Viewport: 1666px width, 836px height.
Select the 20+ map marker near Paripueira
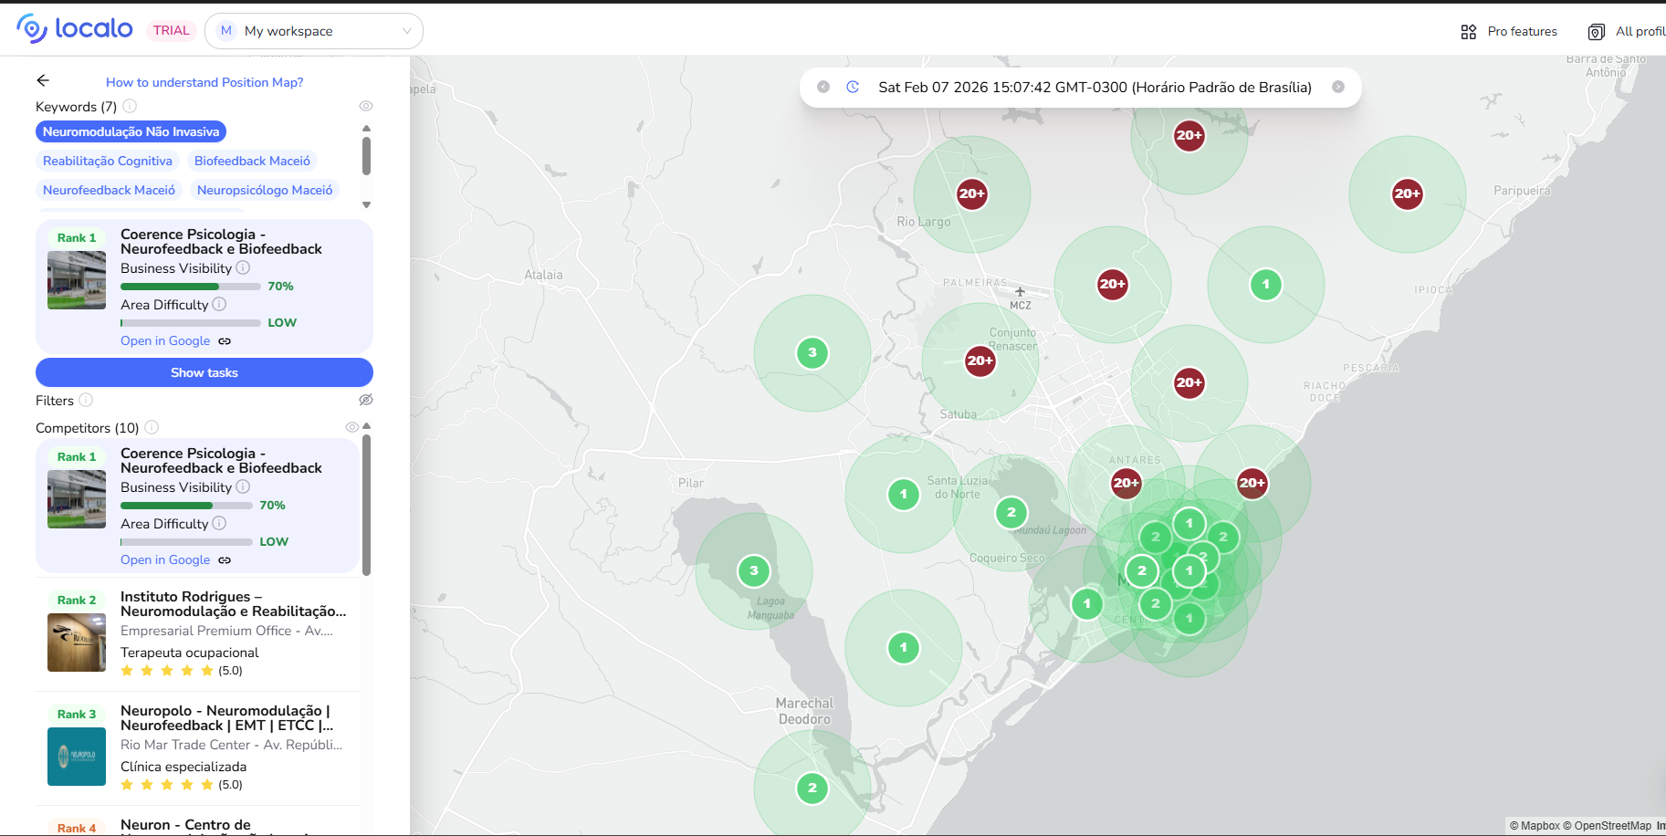click(x=1407, y=193)
